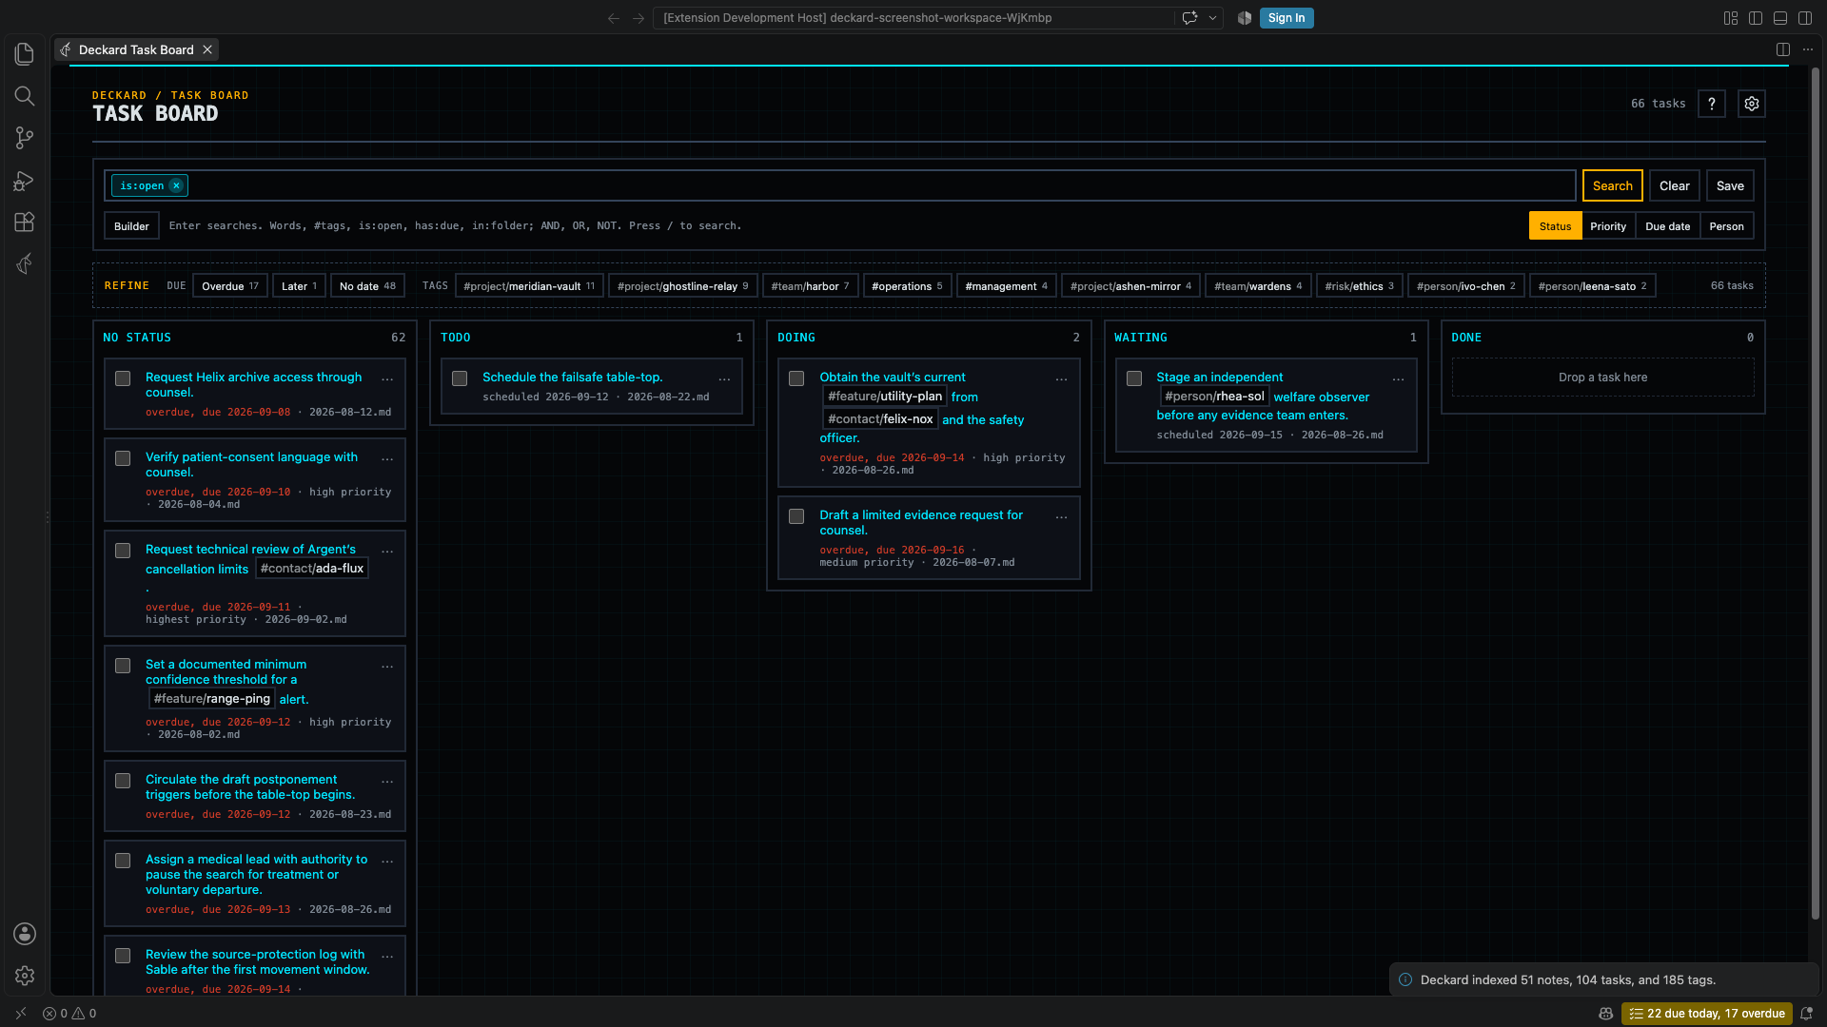The height and width of the screenshot is (1027, 1827).
Task: Open more menu for Verify patient-consent task
Action: point(387,458)
